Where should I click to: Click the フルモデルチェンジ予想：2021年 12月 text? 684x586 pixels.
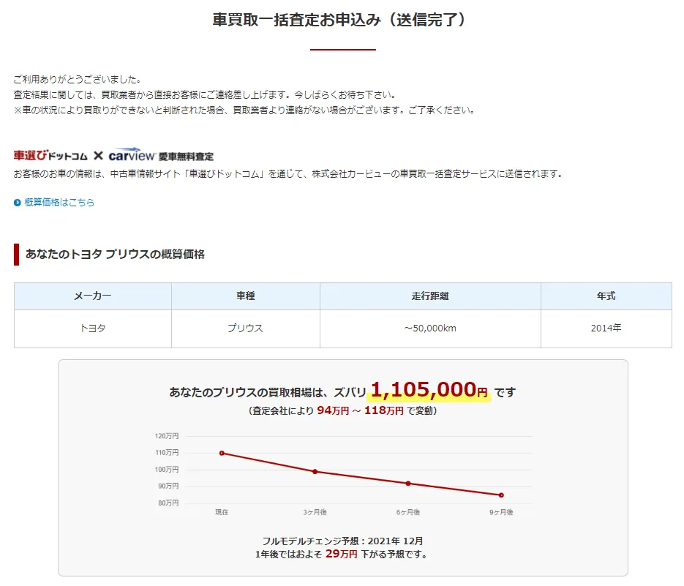click(x=343, y=541)
